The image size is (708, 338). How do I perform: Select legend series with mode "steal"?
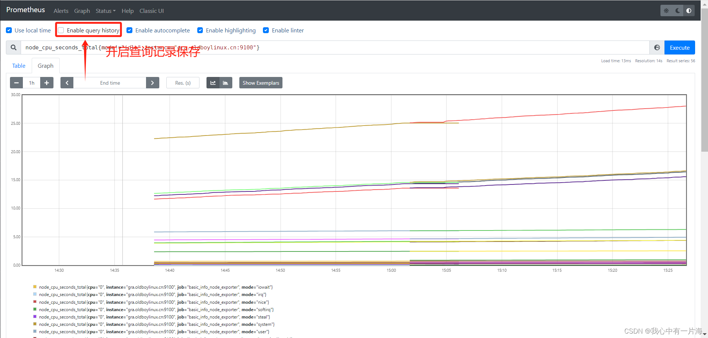[x=155, y=317]
